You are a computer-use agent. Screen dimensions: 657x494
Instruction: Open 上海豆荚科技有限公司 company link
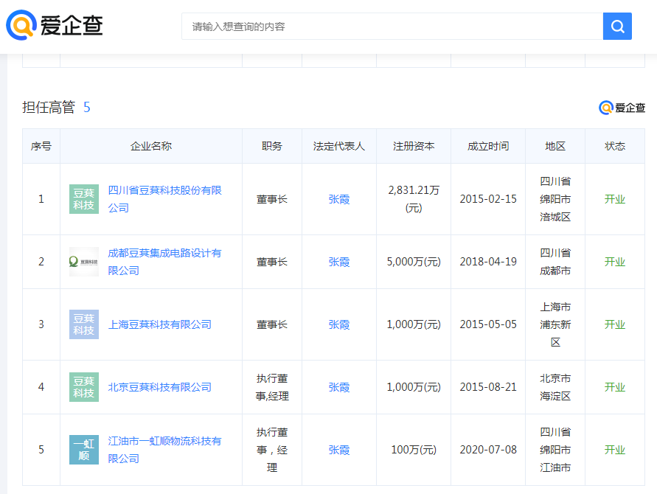tap(159, 324)
